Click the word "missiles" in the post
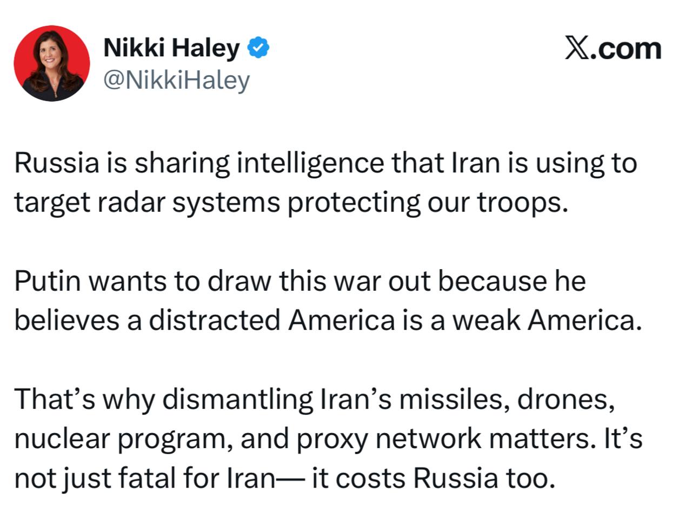Viewport: 692px width, 526px height. pos(453,400)
